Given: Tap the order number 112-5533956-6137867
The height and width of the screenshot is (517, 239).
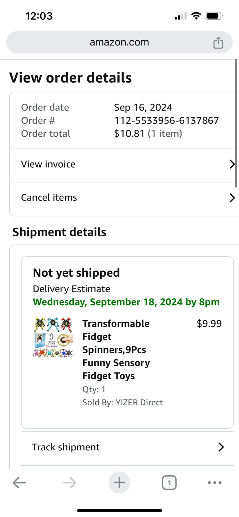Looking at the screenshot, I should tap(166, 120).
